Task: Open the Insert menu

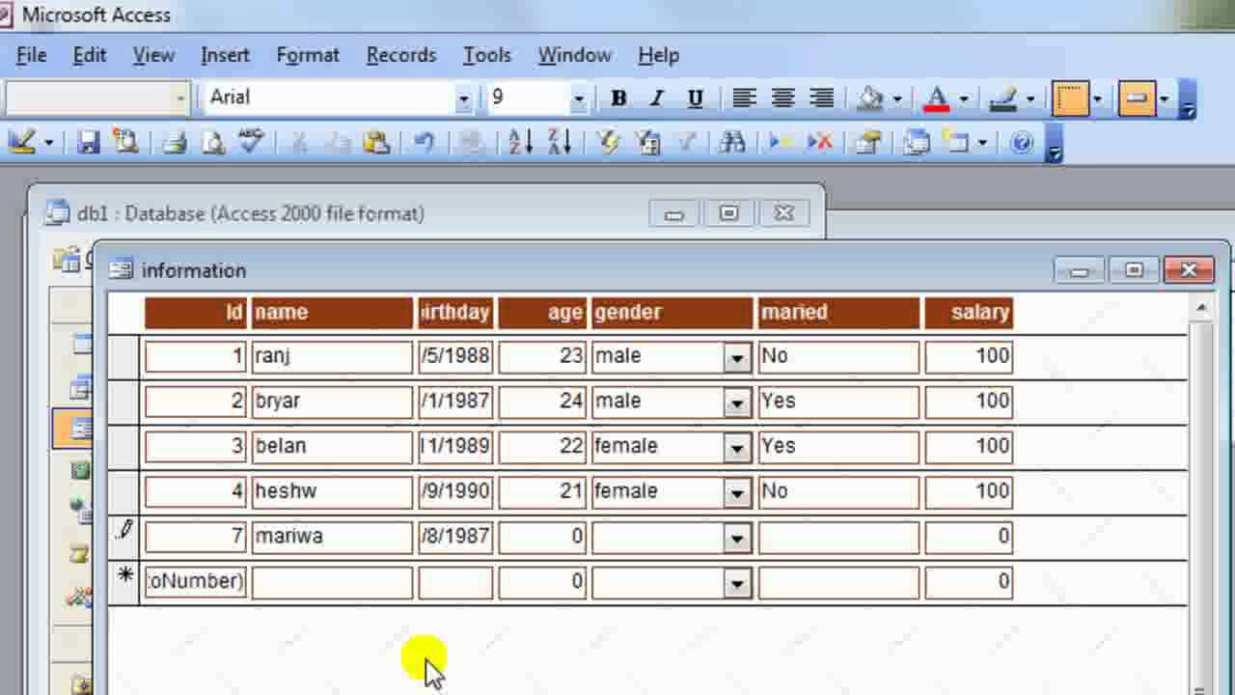Action: click(x=225, y=55)
